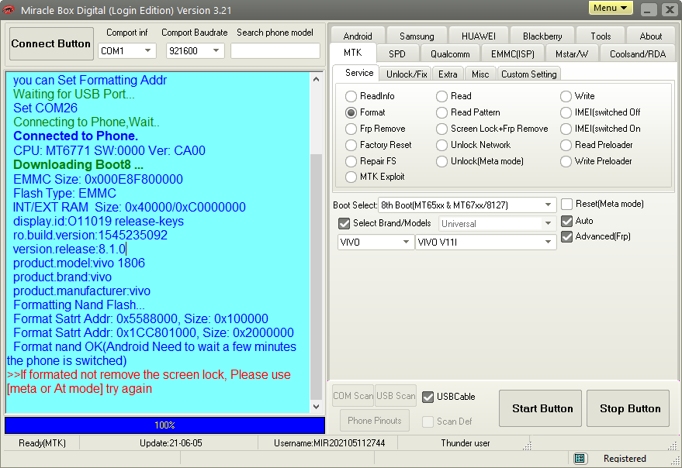
Task: Open the Comport inf COM1 dropdown
Action: click(127, 51)
